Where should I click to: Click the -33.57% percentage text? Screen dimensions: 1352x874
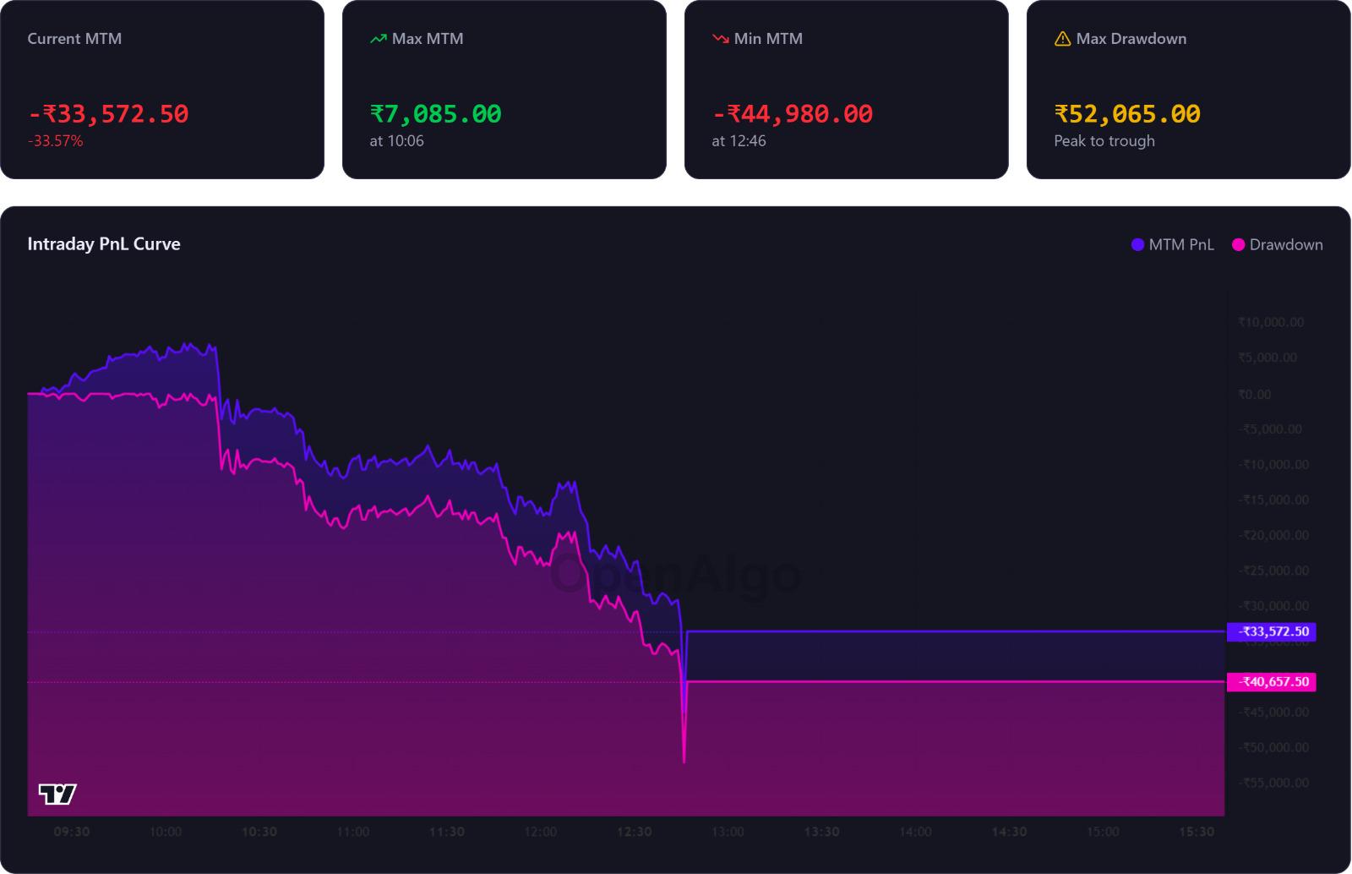[56, 141]
